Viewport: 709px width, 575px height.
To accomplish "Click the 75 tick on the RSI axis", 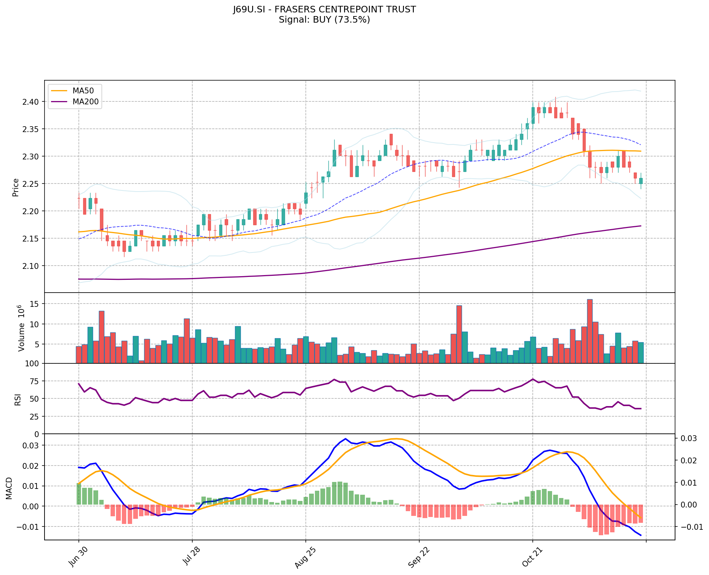I will (x=34, y=381).
